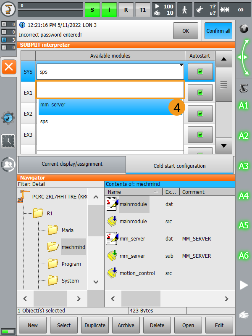The image size is (252, 336).
Task: Click the Edit button
Action: click(x=219, y=325)
